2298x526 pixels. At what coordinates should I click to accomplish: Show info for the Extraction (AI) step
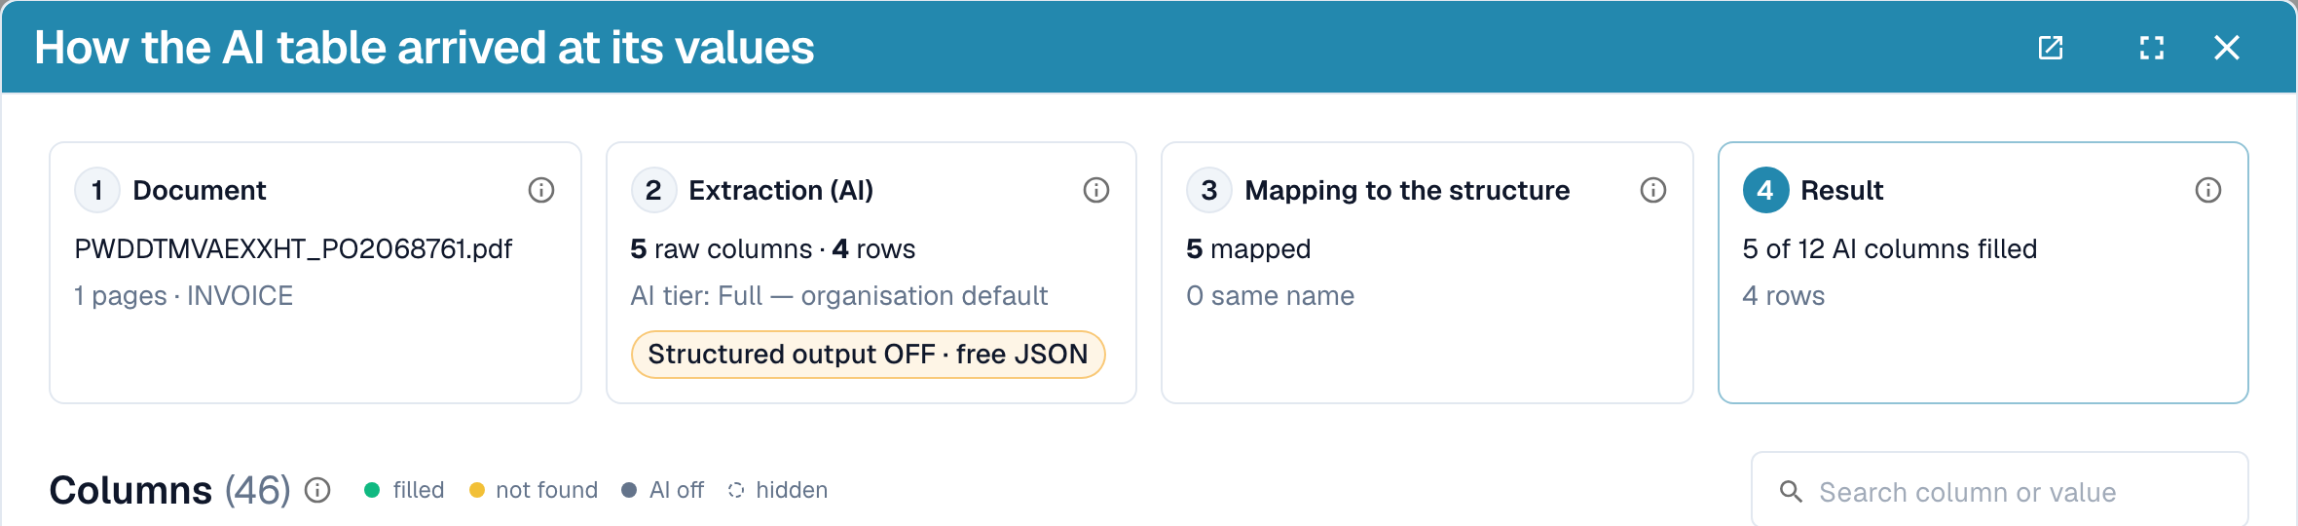(1096, 190)
